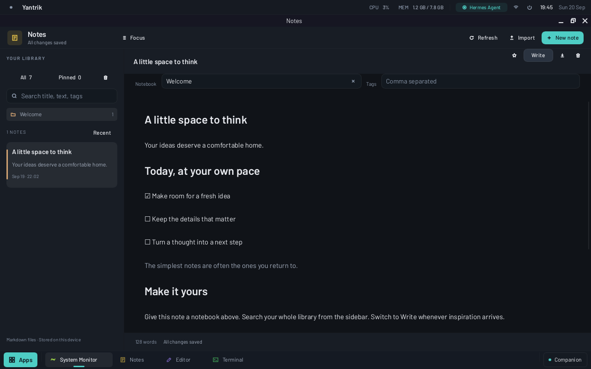Change the Recent sort order
591x369 pixels.
(102, 133)
